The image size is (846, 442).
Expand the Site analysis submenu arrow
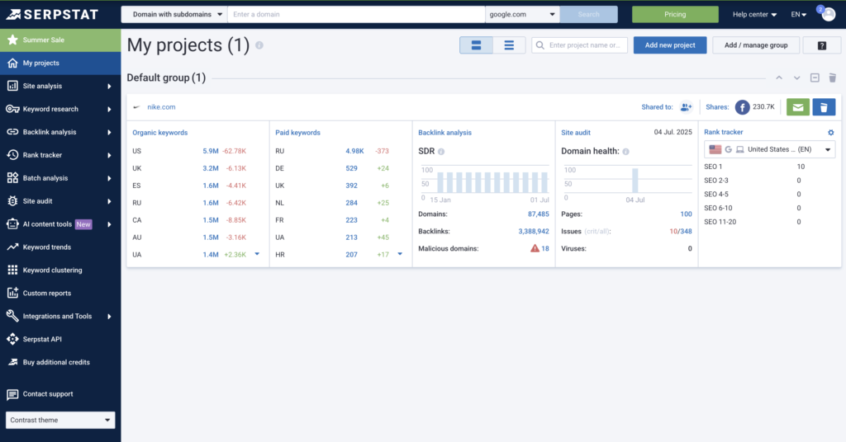pyautogui.click(x=110, y=86)
